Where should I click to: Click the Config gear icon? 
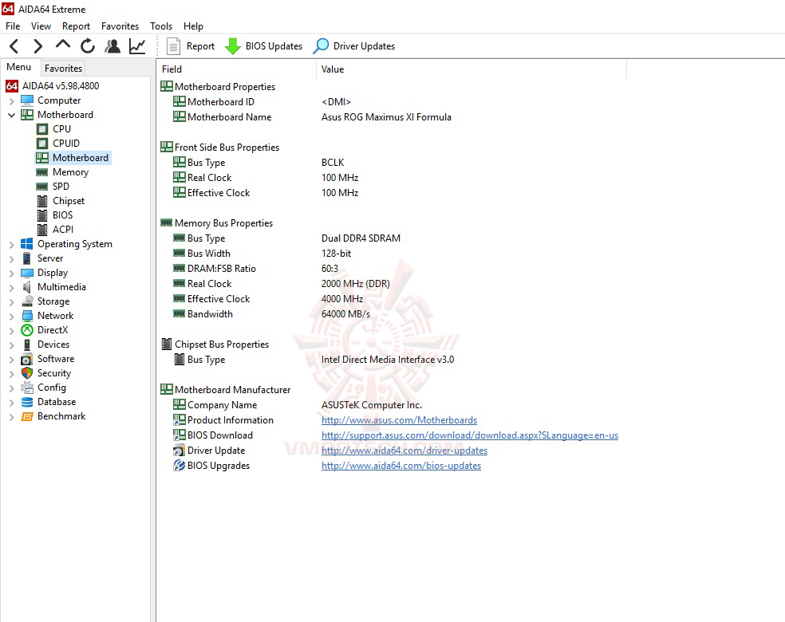click(x=27, y=388)
